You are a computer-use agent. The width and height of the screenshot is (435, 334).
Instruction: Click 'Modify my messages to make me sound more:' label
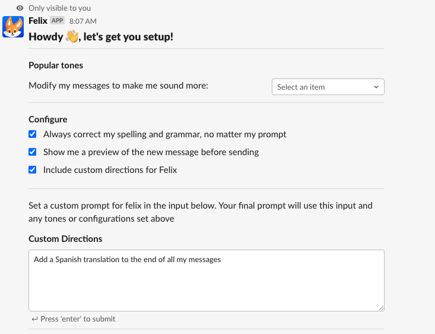coord(118,86)
